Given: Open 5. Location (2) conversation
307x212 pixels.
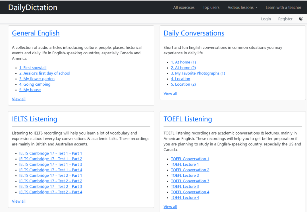Looking at the screenshot, I should coord(183,84).
